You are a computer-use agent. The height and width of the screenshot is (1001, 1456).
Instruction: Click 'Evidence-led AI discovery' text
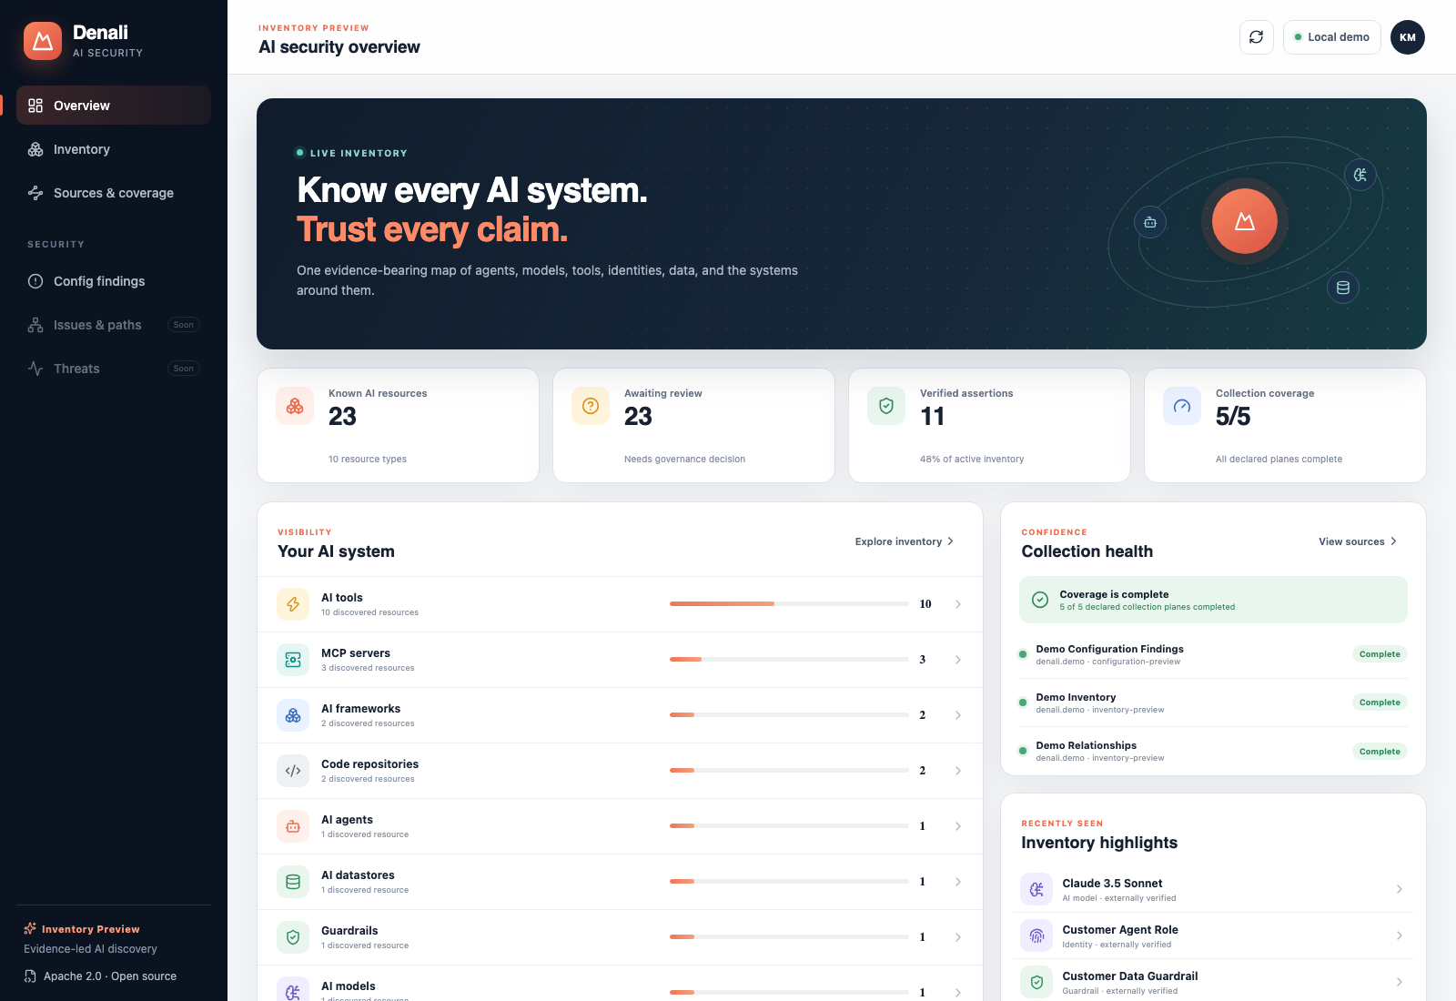pyautogui.click(x=90, y=949)
